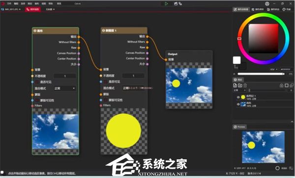Open the layer blend mode dropdown in layers panel

(x=239, y=90)
